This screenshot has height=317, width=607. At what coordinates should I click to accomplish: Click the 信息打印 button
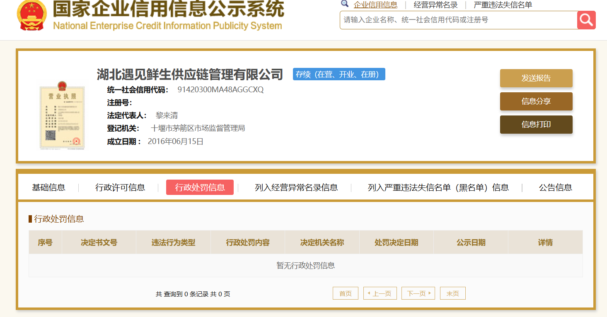click(x=536, y=125)
